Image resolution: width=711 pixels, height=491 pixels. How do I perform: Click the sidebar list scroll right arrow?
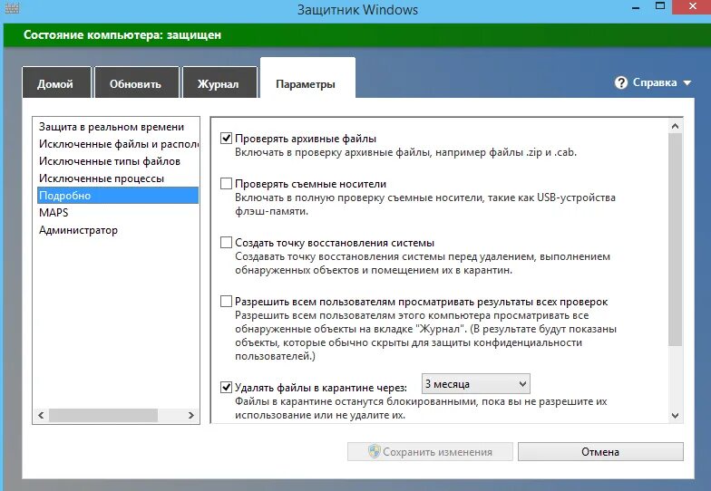pos(190,415)
